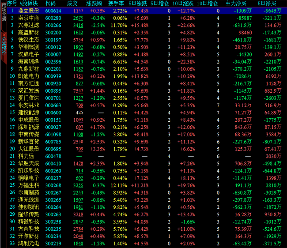Click stock name 深圳能源
The image size is (287, 248).
click(x=29, y=127)
